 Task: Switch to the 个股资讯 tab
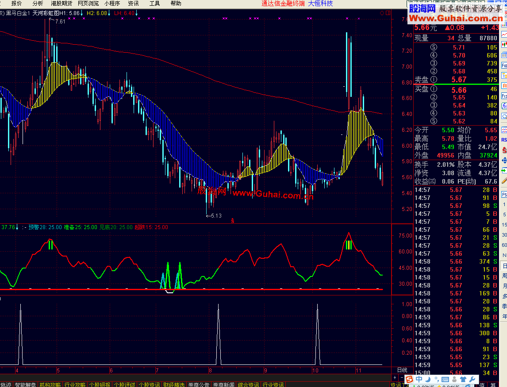[149, 384]
